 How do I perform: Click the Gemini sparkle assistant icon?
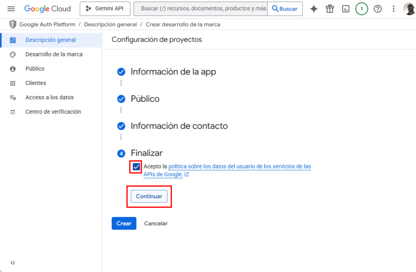tap(314, 9)
